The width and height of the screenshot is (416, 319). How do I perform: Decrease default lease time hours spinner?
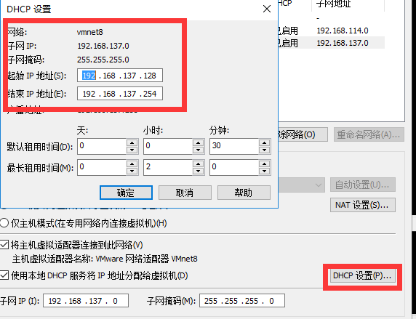[x=198, y=150]
